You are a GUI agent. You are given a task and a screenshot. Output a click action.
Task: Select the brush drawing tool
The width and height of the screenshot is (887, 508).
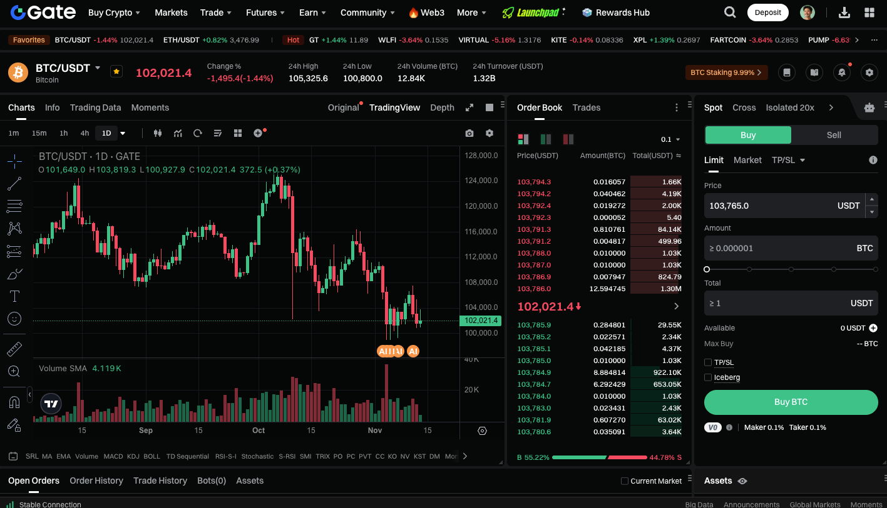pos(14,274)
